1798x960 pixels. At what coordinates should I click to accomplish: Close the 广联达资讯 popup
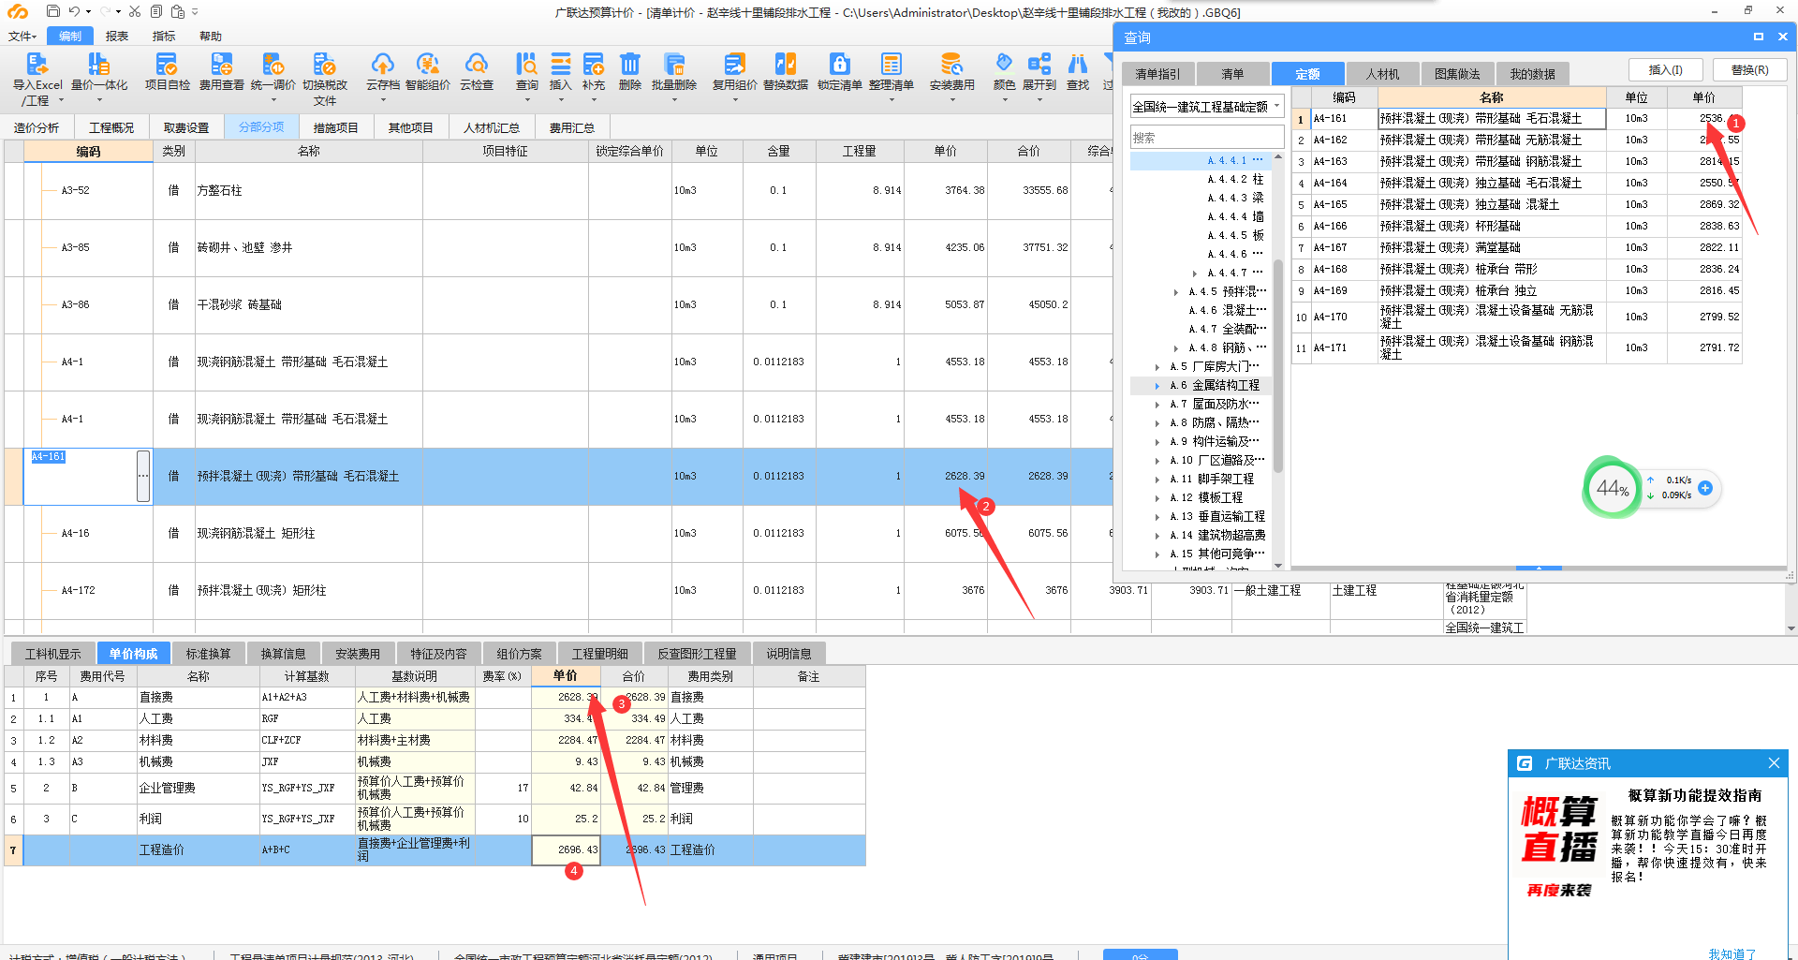[1774, 763]
